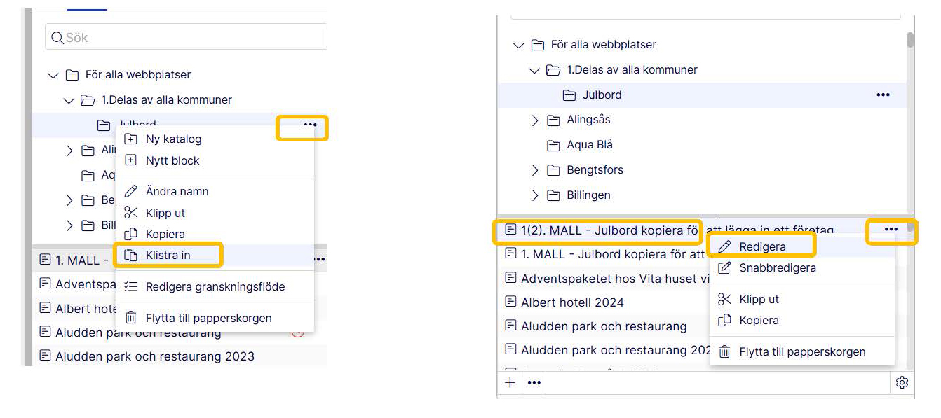The width and height of the screenshot is (941, 418).
Task: Collapse 1.Delas av alla kommuner in right tree
Action: 535,70
